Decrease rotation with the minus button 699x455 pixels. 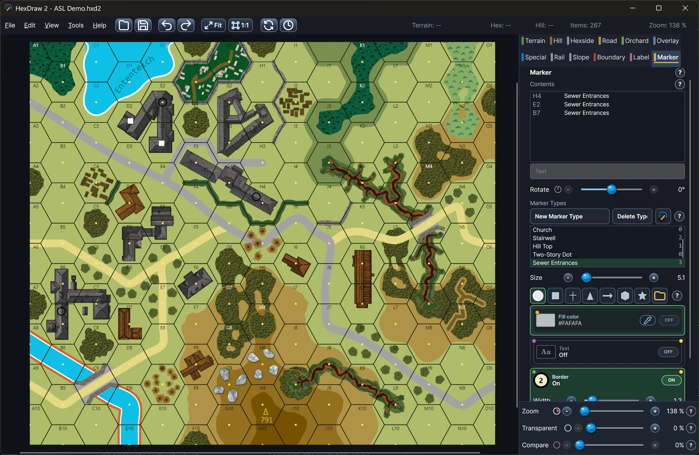pyautogui.click(x=568, y=190)
